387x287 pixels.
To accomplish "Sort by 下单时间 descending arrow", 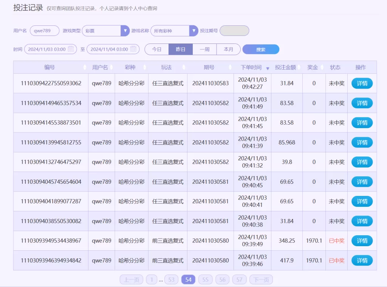I will (268, 68).
